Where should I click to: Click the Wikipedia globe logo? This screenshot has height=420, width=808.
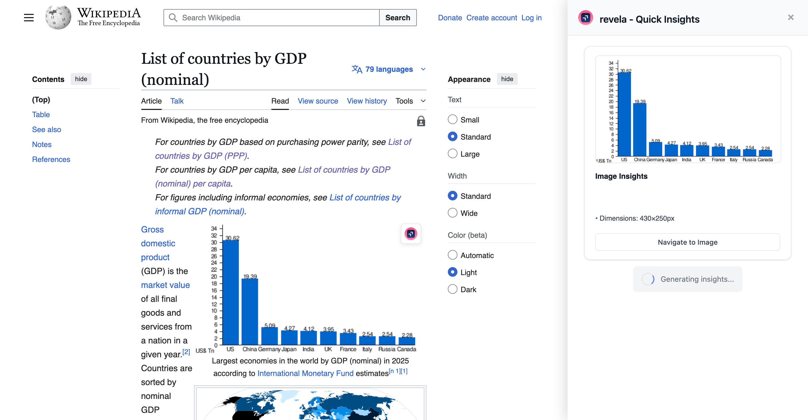pyautogui.click(x=58, y=18)
